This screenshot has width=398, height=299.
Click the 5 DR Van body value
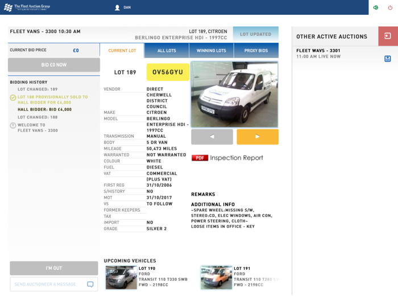pyautogui.click(x=157, y=142)
